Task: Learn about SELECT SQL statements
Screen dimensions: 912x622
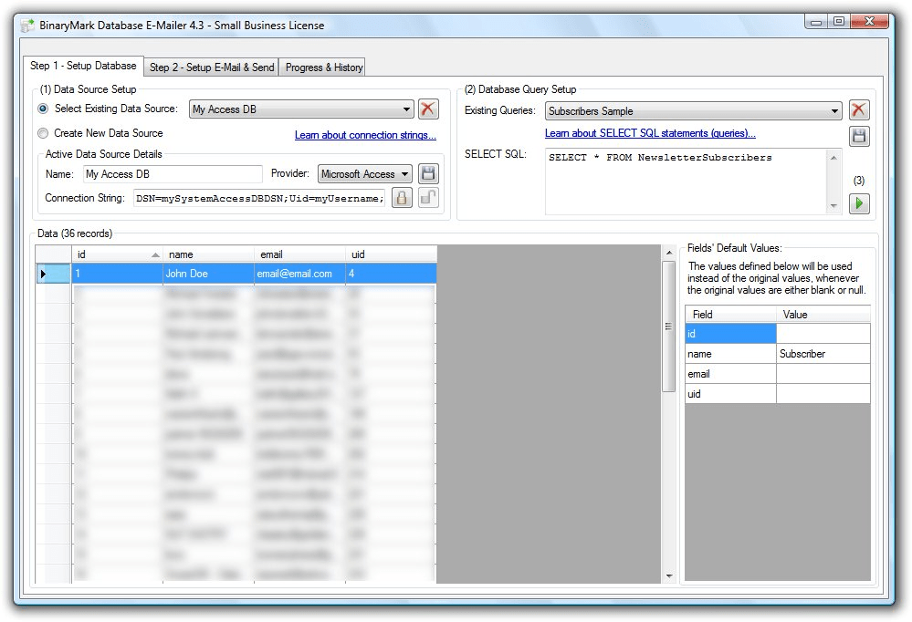Action: [649, 132]
